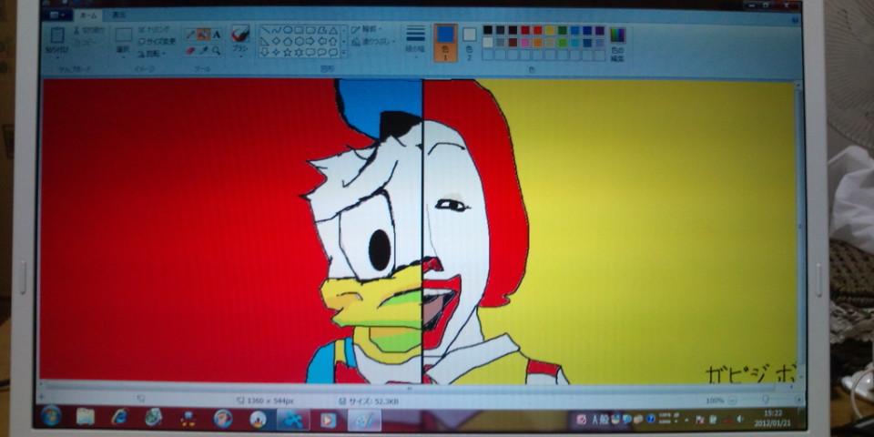Viewport: 874px width, 437px height.
Task: Choose the purple palette color
Action: (600, 30)
